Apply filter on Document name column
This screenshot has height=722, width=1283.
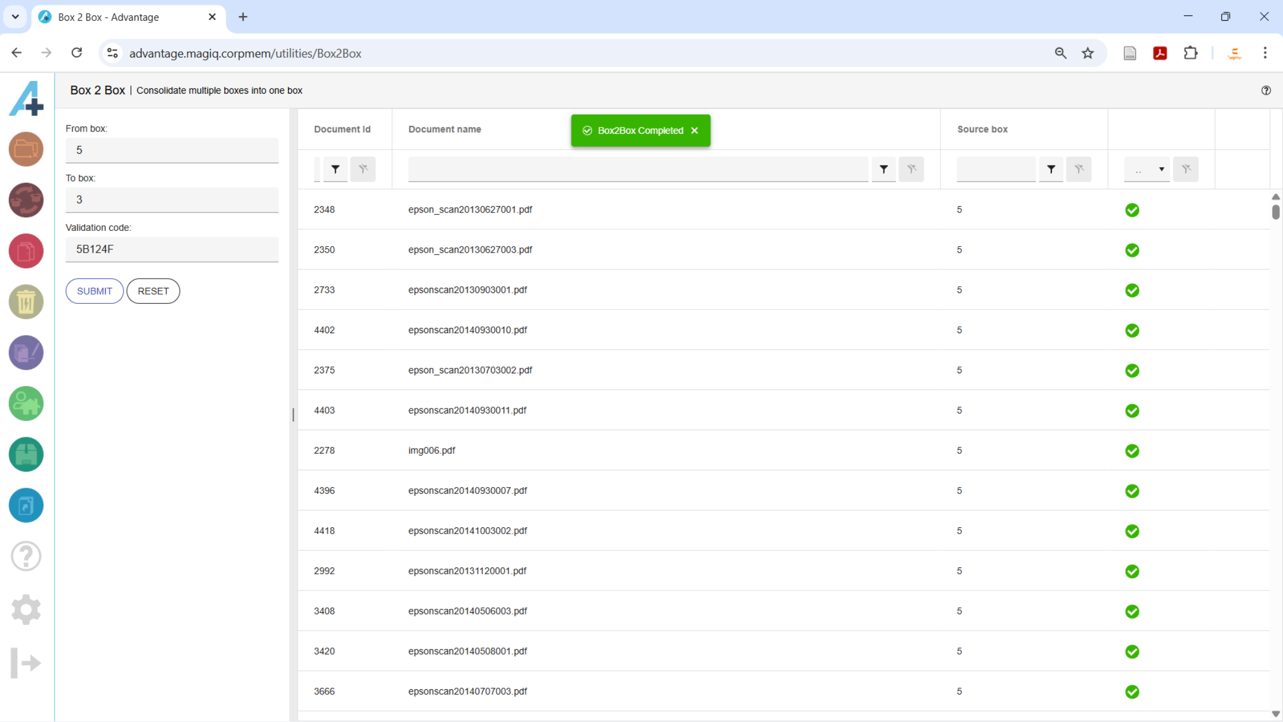(x=883, y=169)
